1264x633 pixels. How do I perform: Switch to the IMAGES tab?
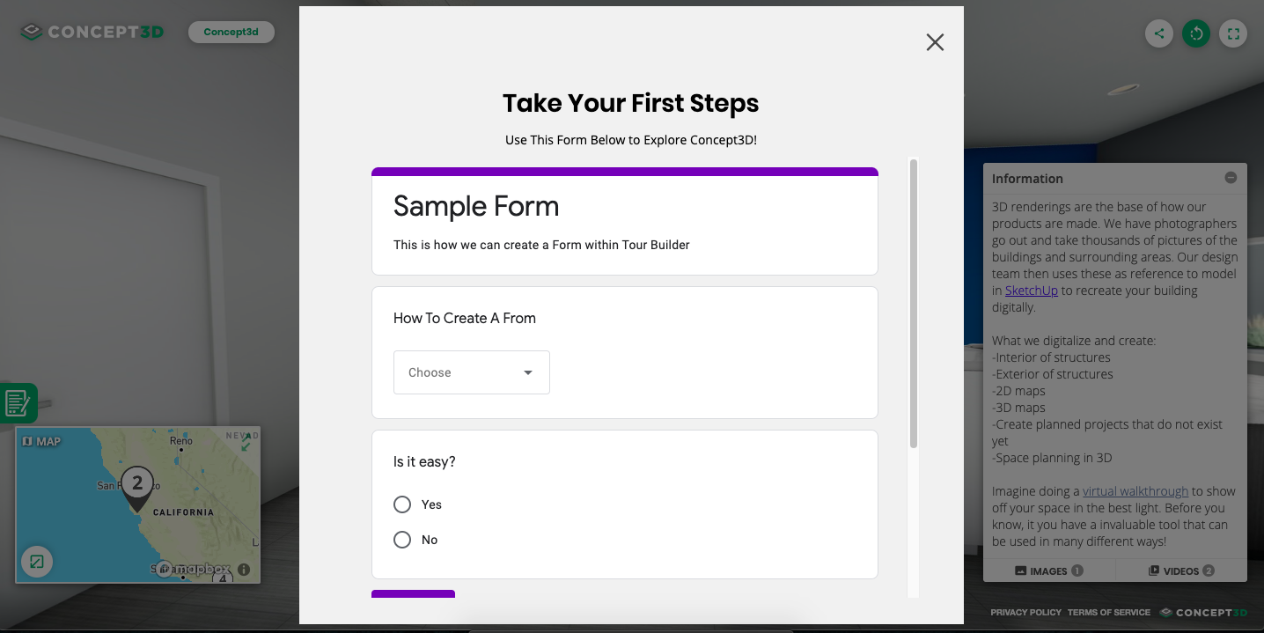(x=1049, y=570)
